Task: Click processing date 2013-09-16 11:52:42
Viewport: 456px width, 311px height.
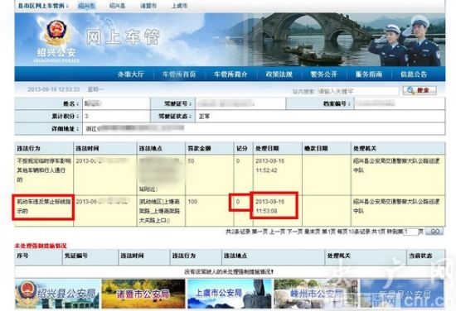Action: point(270,165)
